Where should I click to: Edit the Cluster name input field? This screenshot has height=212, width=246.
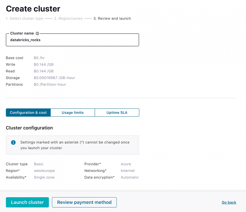click(72, 40)
